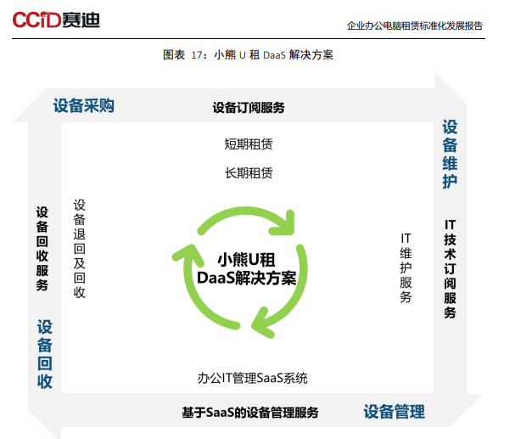The image size is (515, 439).
Task: Click the bold 设备订阅服务 heading
Action: coord(249,108)
